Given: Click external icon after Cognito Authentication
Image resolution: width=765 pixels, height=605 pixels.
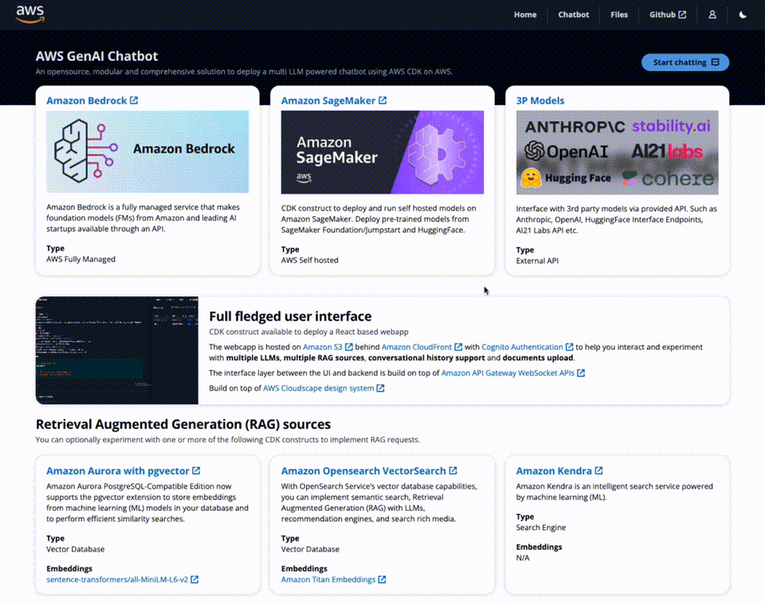Looking at the screenshot, I should [x=569, y=347].
